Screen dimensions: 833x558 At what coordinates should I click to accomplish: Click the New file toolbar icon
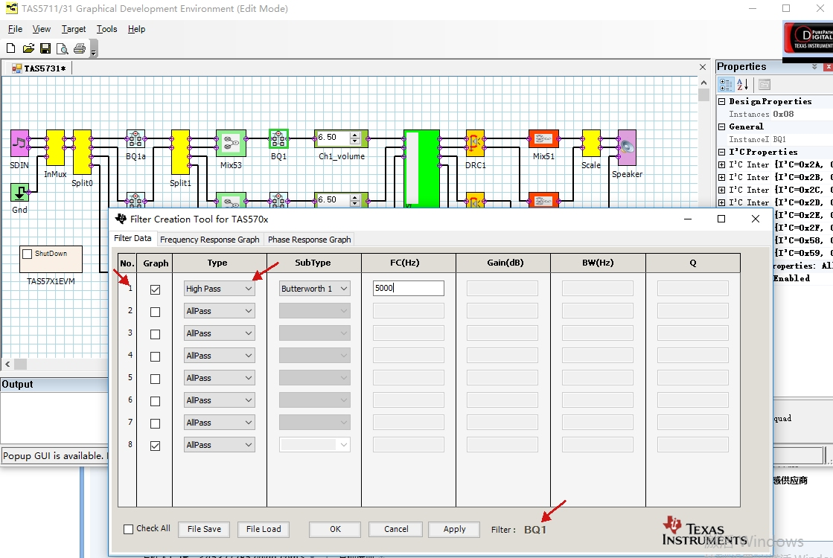click(10, 48)
